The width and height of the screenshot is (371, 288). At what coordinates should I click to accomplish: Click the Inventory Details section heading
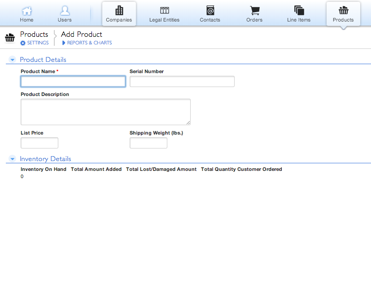(45, 159)
